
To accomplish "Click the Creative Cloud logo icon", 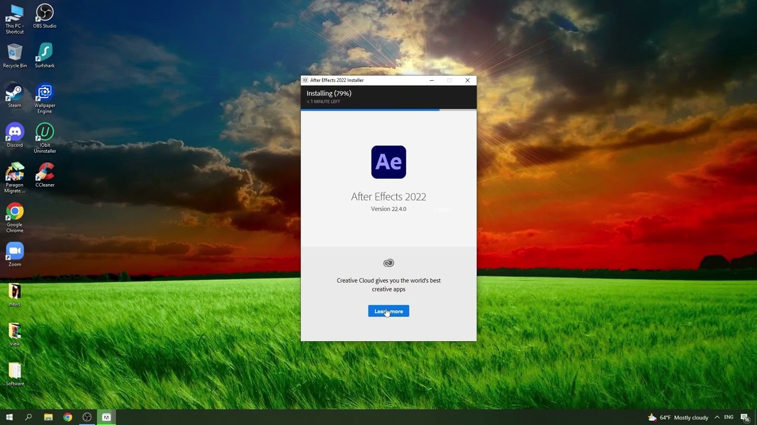I will tap(389, 263).
